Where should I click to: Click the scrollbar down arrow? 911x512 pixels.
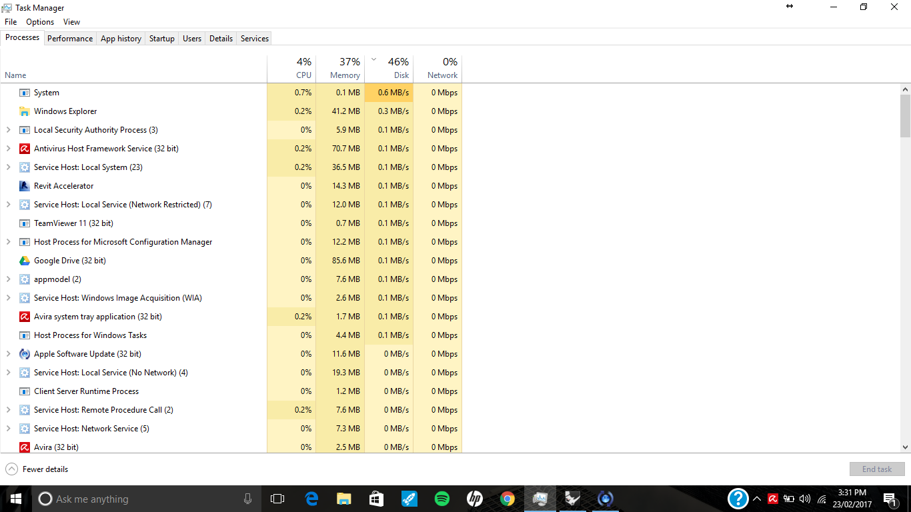click(905, 447)
